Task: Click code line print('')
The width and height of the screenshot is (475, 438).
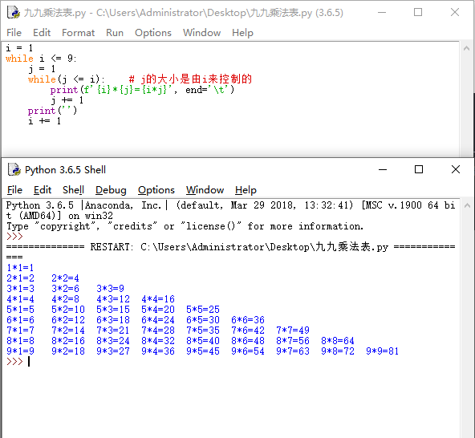Action: click(52, 111)
